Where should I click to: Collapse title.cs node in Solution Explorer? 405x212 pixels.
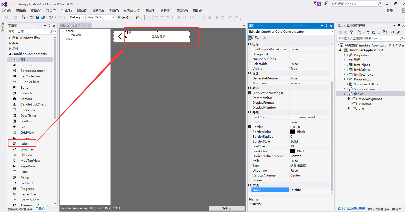click(x=344, y=94)
